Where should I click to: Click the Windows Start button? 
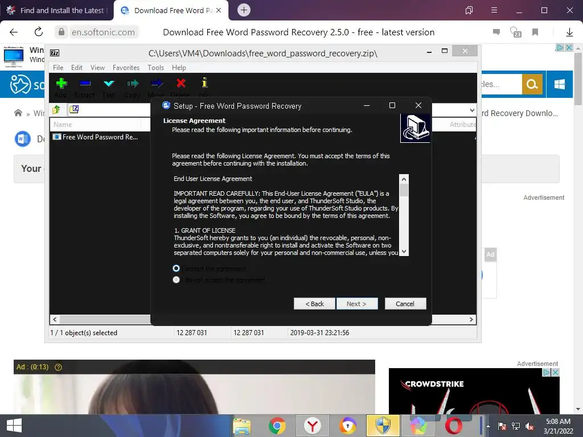(x=14, y=426)
